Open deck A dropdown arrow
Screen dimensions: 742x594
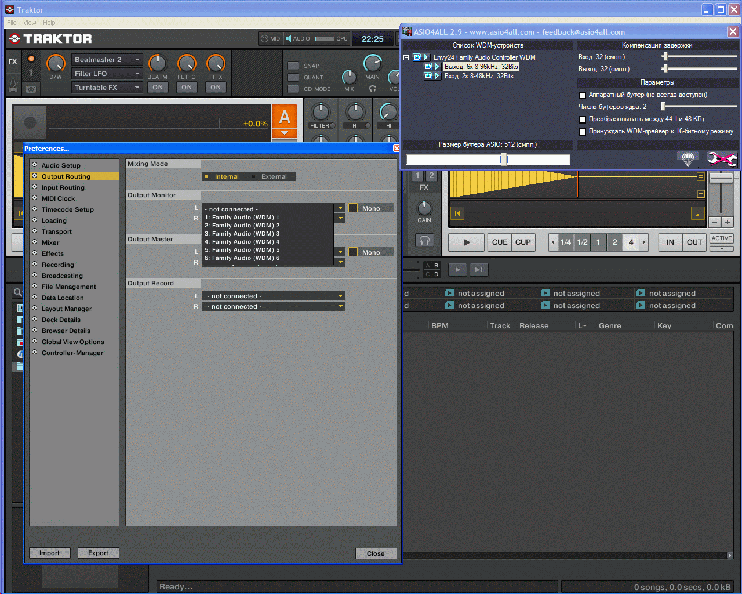(x=285, y=133)
